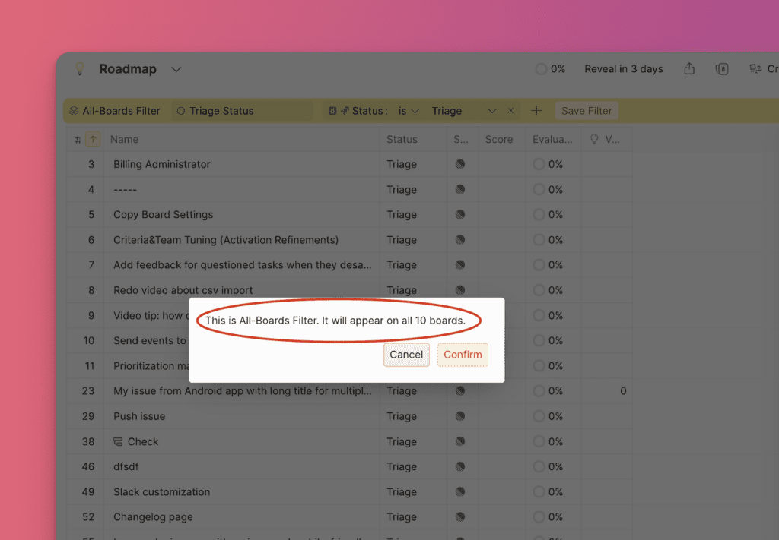Click the subtask icon beside Check

pos(118,441)
